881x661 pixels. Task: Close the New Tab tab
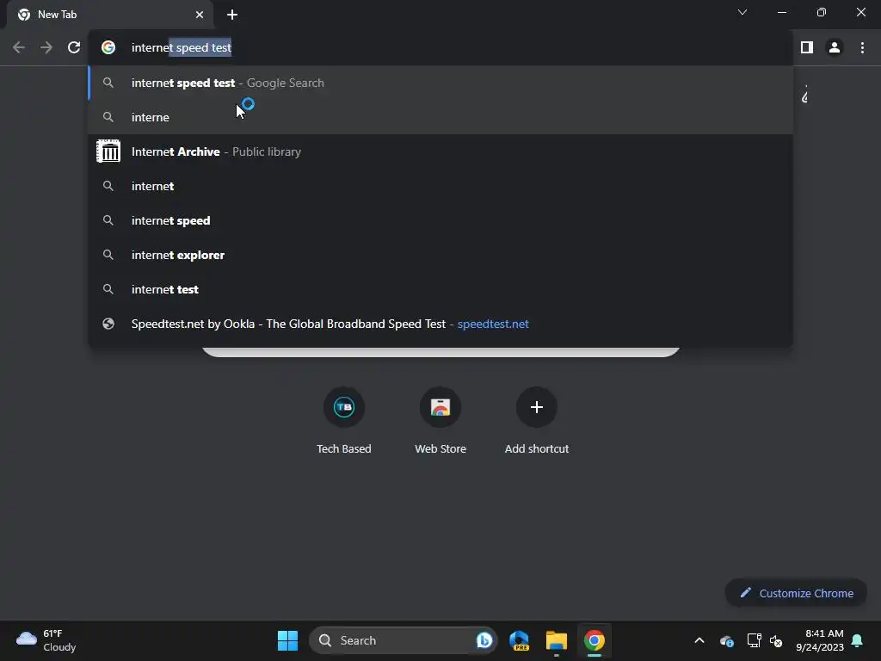click(200, 15)
